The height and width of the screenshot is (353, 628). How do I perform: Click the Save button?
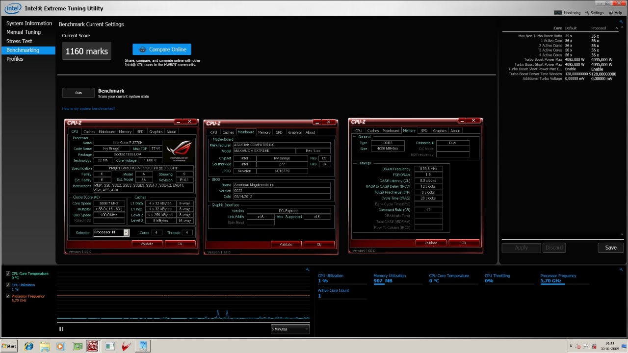611,248
